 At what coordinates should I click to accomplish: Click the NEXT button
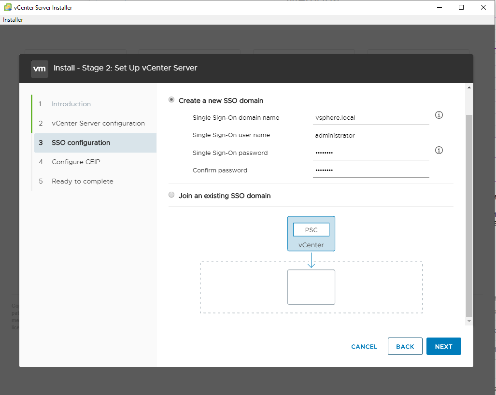pos(443,346)
